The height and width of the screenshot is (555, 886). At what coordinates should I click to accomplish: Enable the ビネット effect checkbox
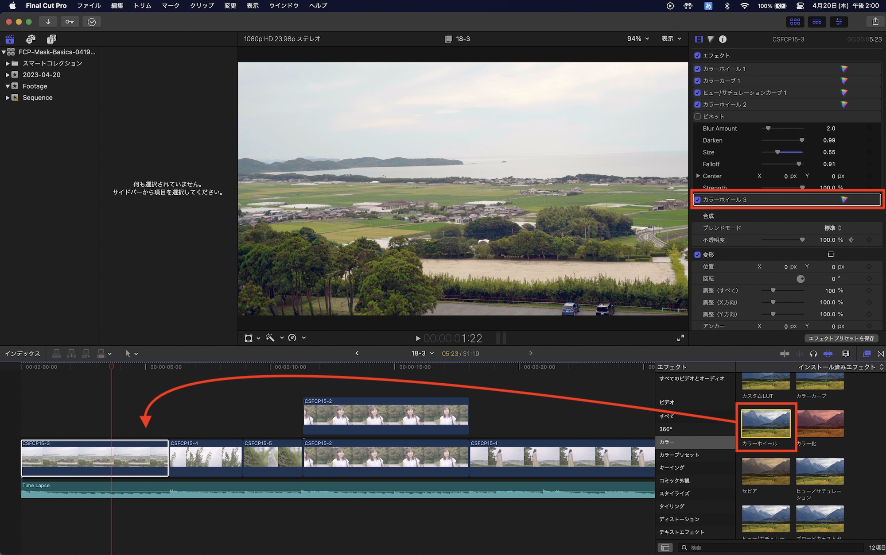click(x=698, y=116)
